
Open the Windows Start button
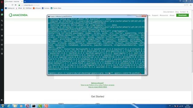tap(2, 106)
